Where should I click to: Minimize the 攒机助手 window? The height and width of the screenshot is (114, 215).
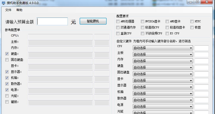click(x=191, y=2)
